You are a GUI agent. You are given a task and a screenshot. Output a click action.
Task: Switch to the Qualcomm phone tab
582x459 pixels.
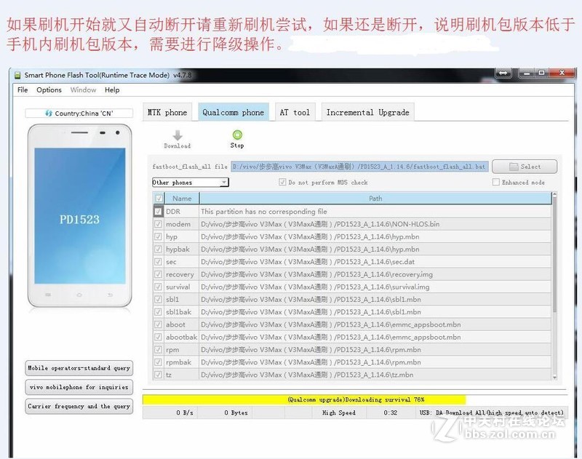[233, 111]
